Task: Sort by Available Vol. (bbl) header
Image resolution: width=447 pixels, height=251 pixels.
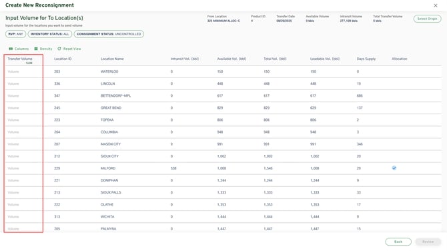Action: (x=232, y=59)
